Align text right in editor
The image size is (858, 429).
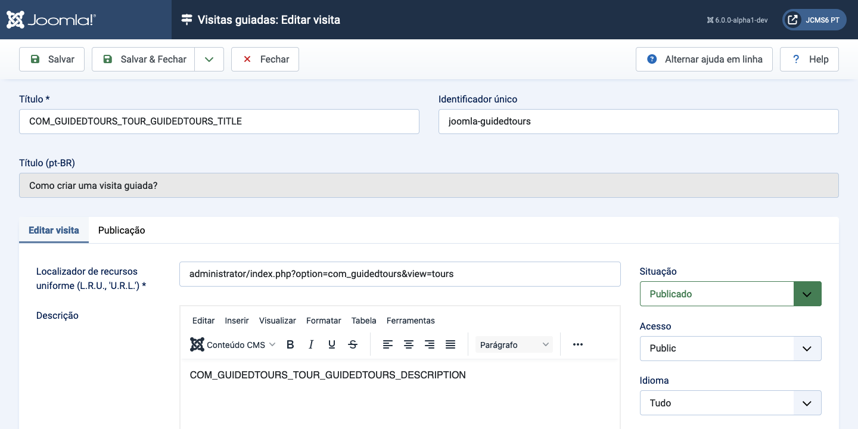[x=430, y=344]
